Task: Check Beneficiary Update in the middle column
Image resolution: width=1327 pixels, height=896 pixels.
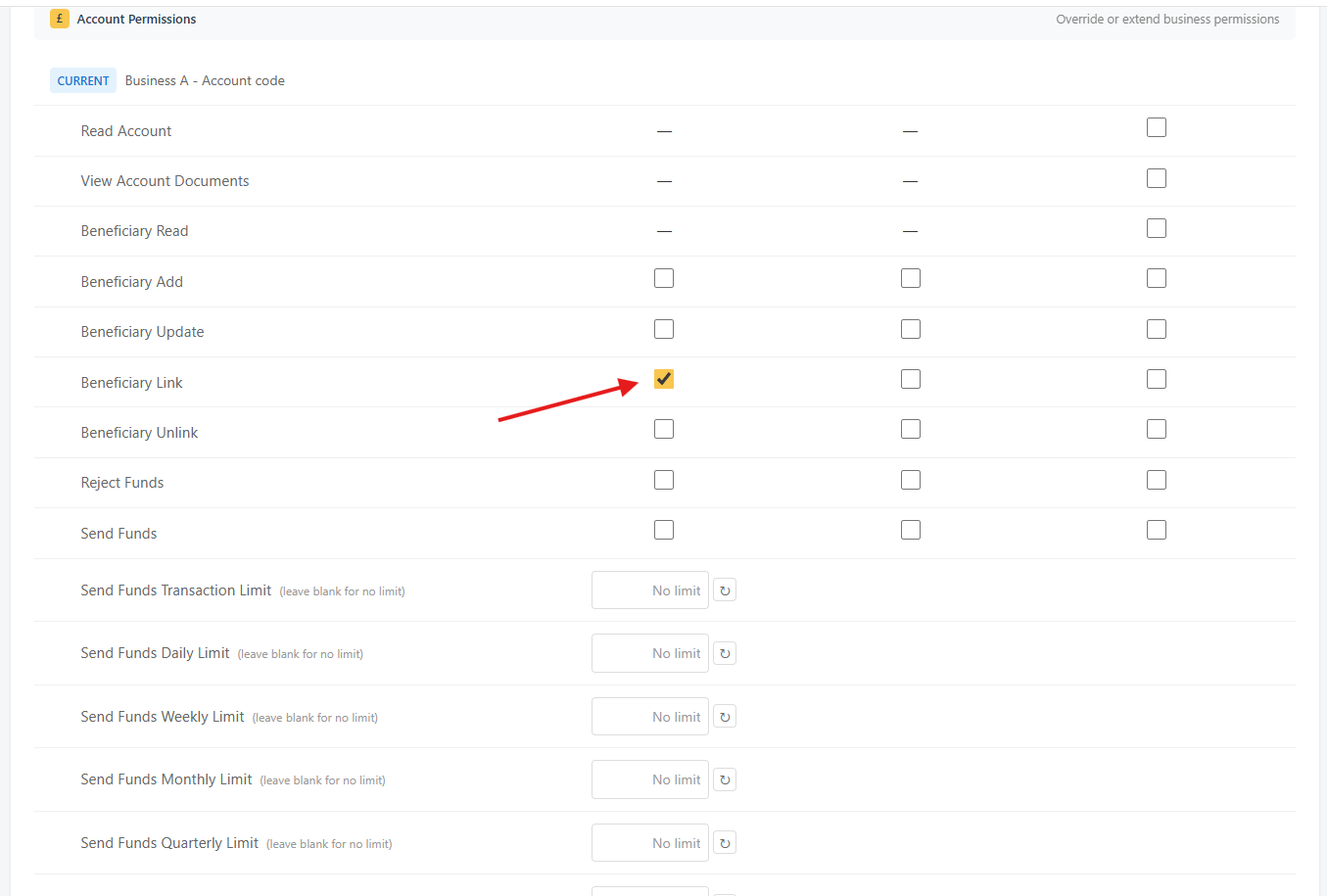Action: pos(910,328)
